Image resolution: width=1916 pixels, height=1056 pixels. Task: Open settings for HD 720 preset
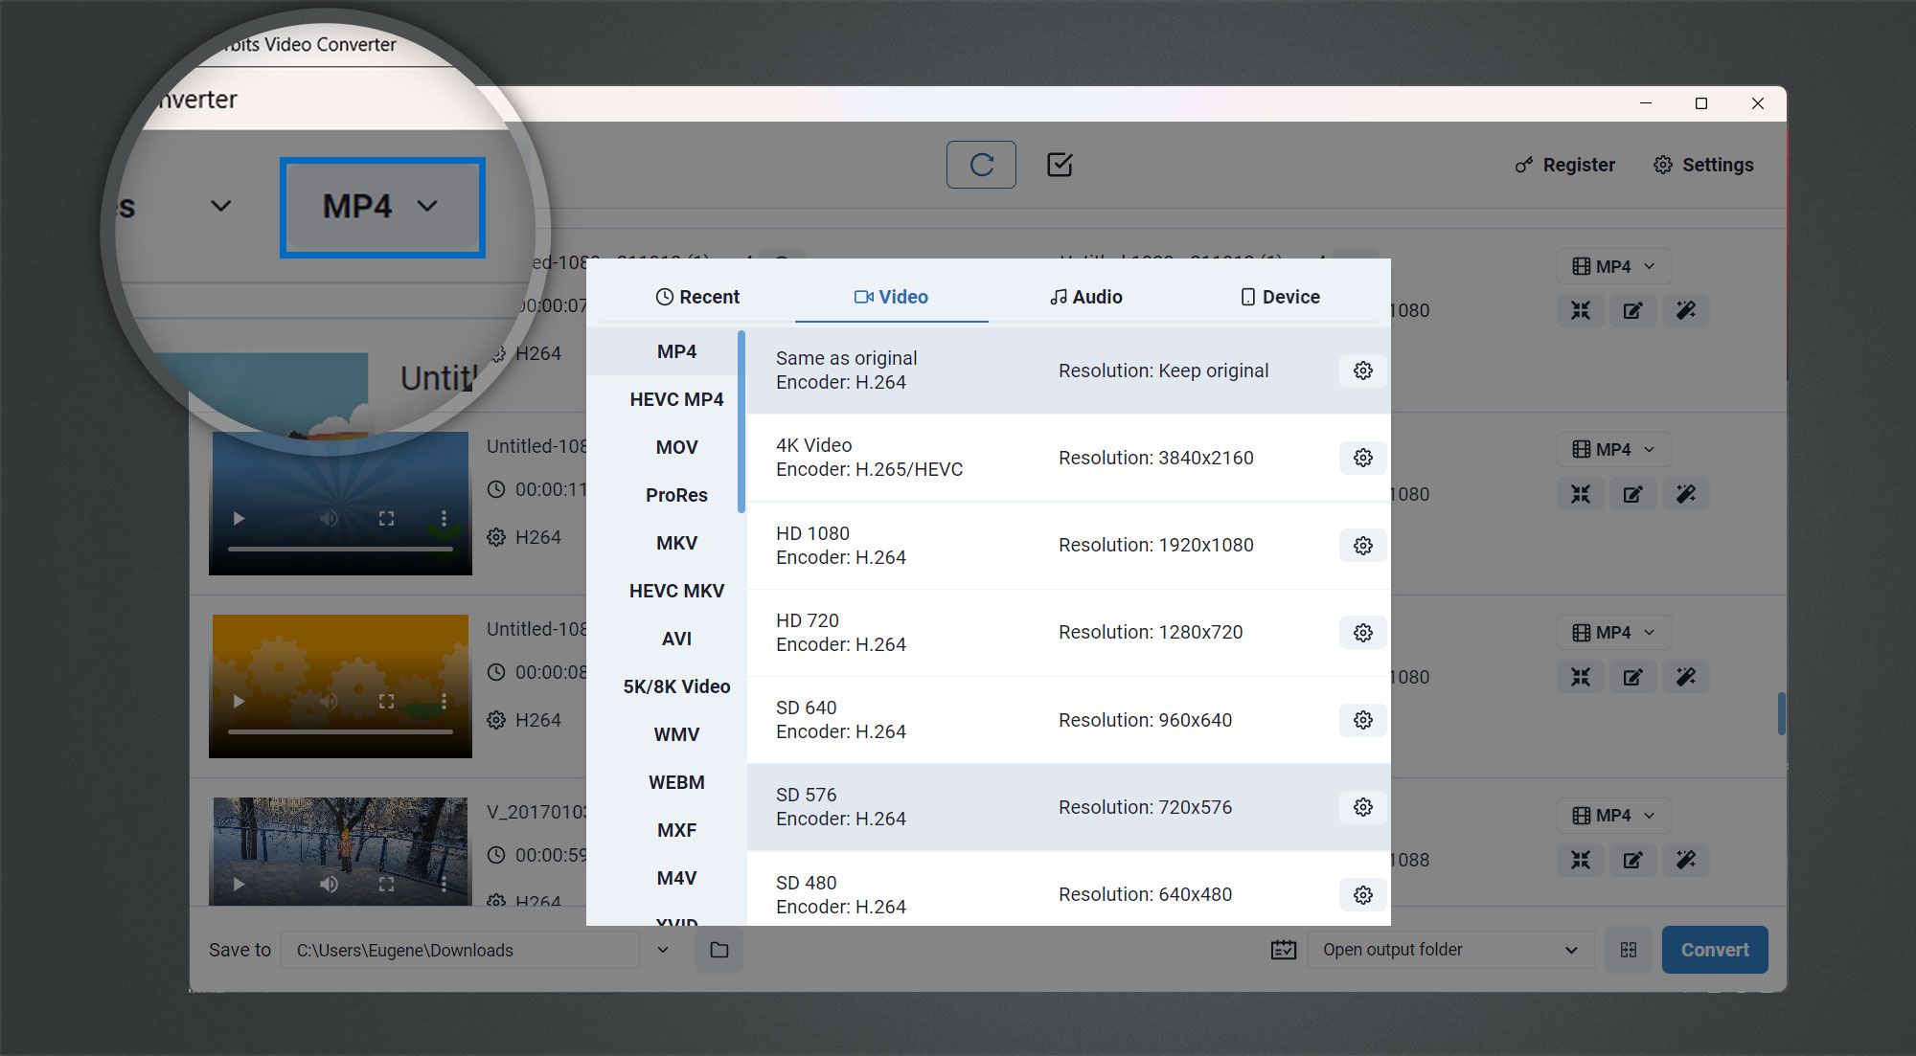(1360, 632)
